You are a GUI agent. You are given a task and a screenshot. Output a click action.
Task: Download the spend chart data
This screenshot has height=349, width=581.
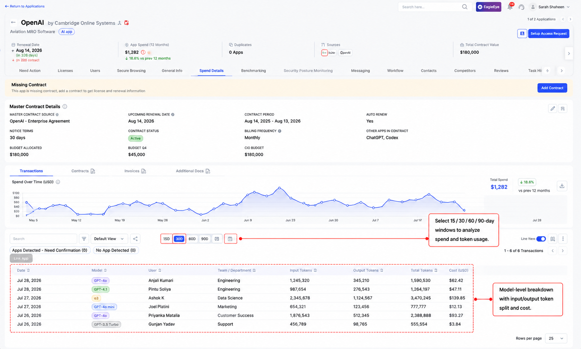coord(562,186)
